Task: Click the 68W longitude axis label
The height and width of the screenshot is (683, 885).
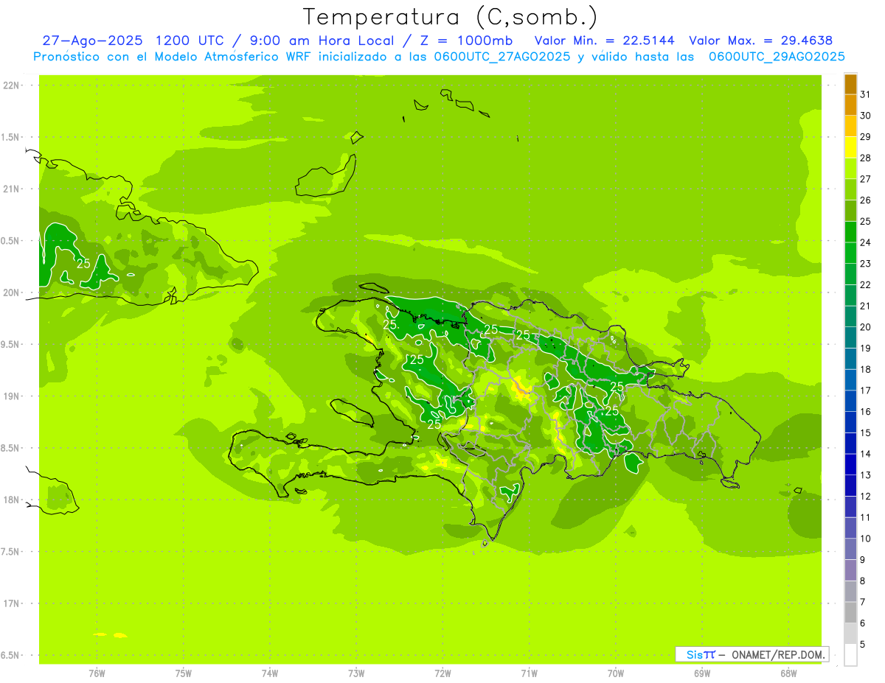Action: [x=788, y=673]
